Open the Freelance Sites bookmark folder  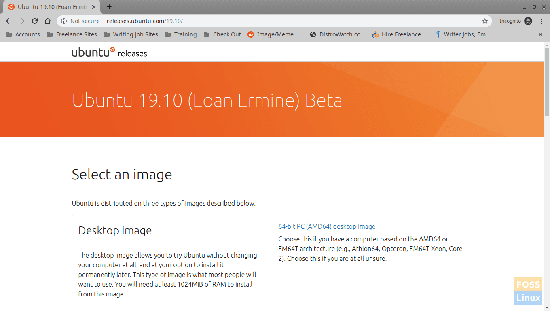72,34
